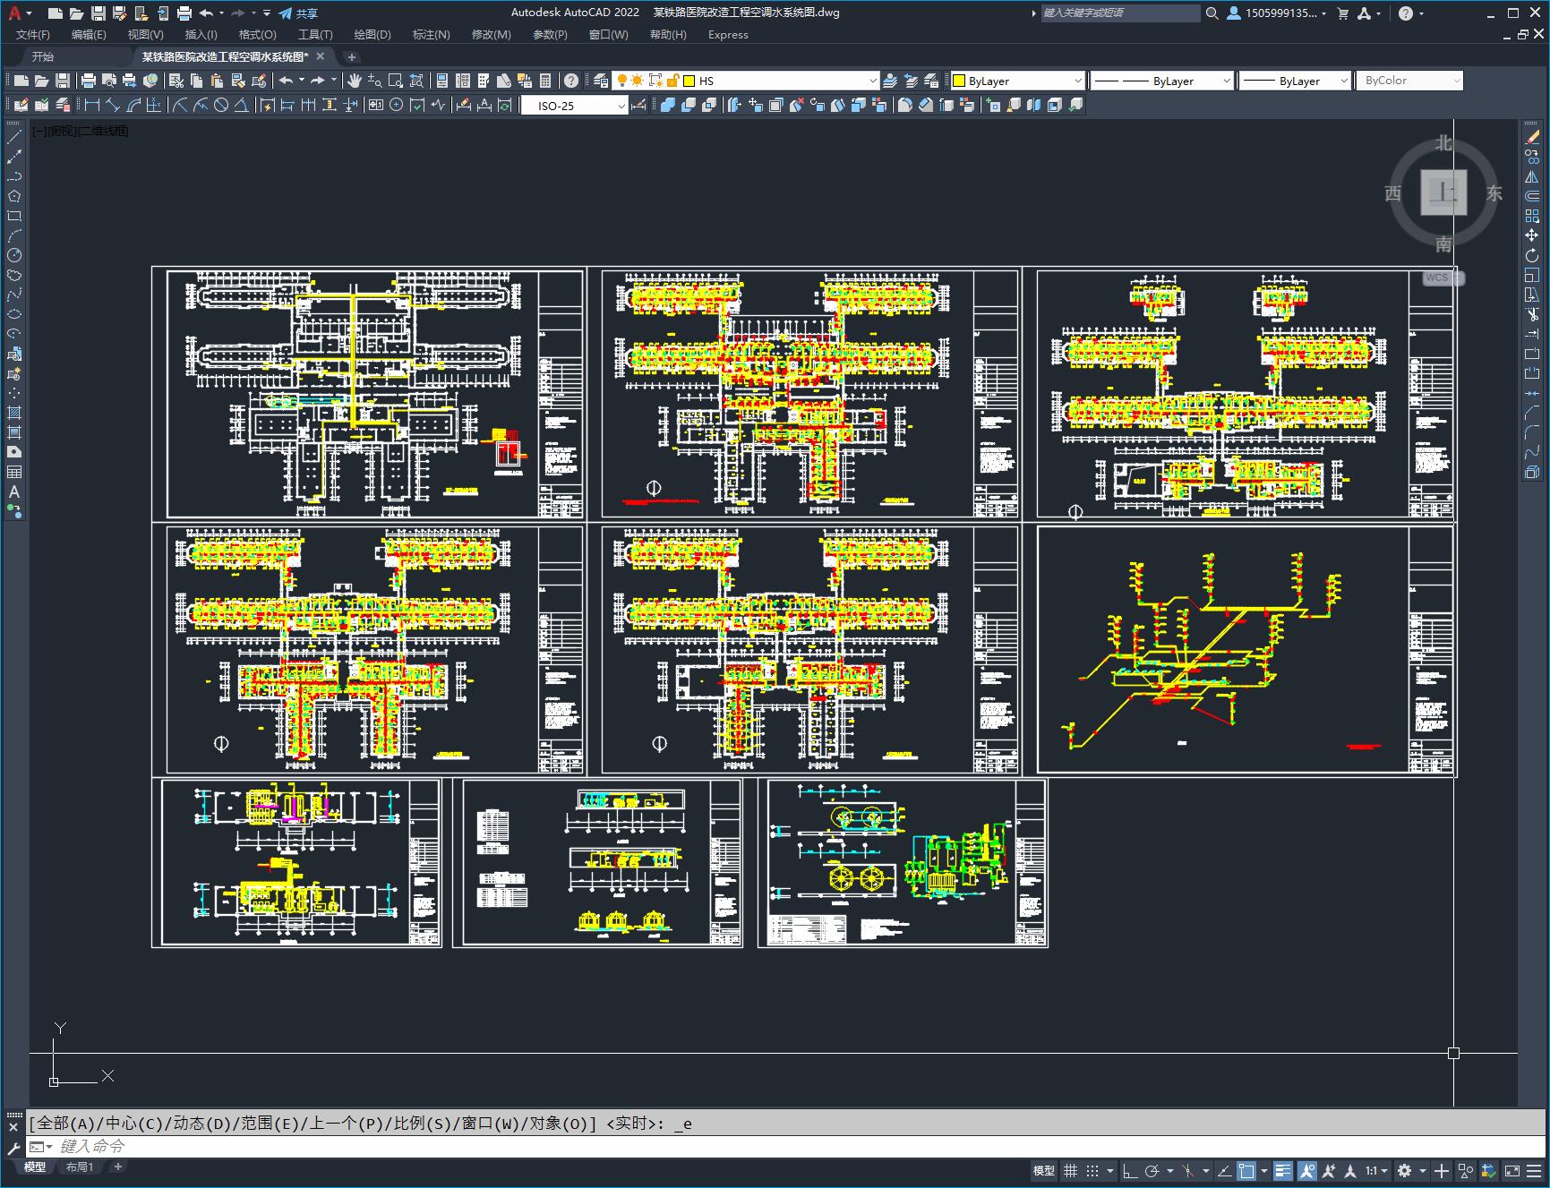
Task: Toggle Lineweight display in the status bar
Action: (1283, 1170)
